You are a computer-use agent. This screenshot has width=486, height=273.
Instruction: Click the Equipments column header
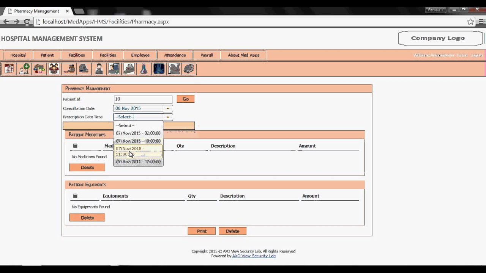coord(115,196)
